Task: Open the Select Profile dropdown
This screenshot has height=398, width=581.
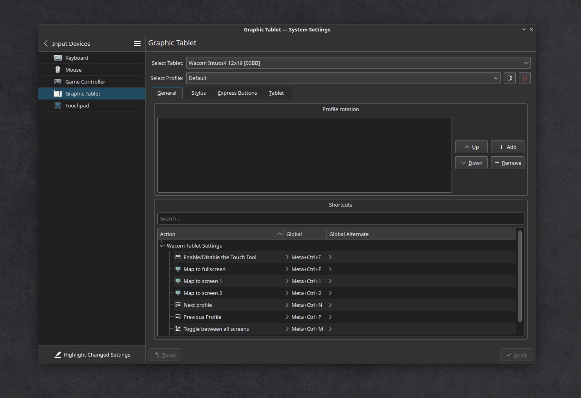Action: 343,78
